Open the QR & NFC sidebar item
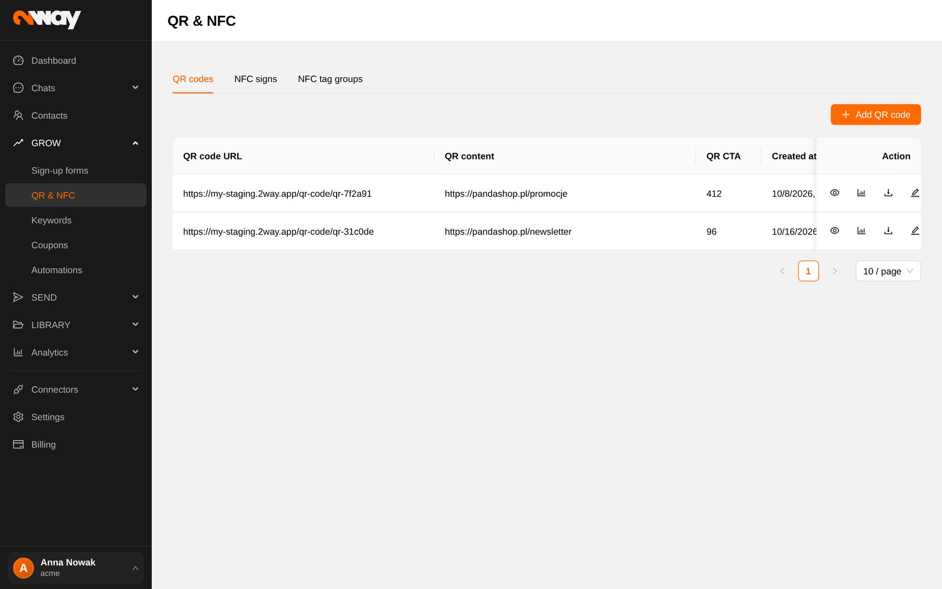Image resolution: width=942 pixels, height=589 pixels. tap(76, 195)
